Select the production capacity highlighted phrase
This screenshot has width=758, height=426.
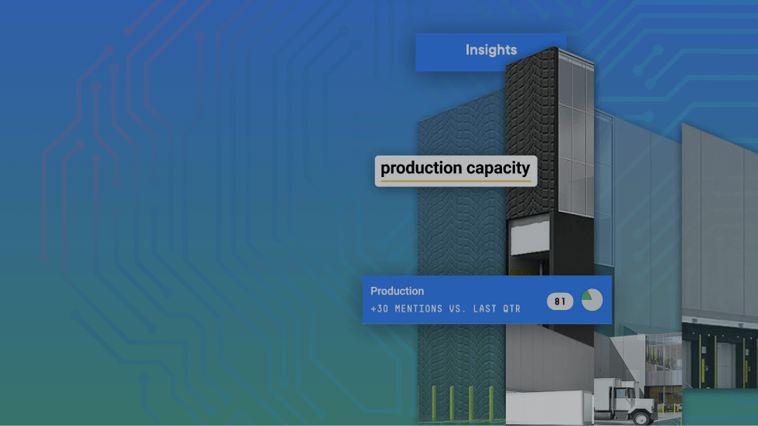[456, 171]
